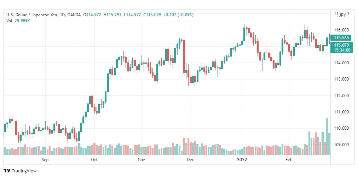The height and width of the screenshot is (177, 358).
Task: Click the Dec label on time axis
Action: tap(190, 160)
